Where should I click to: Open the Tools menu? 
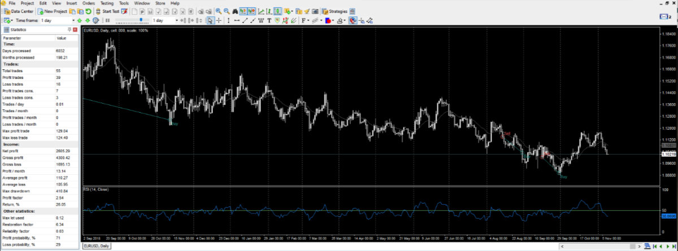[124, 3]
